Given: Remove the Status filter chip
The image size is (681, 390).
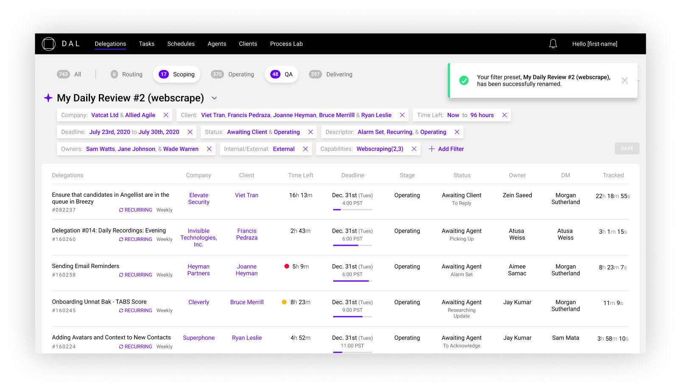Looking at the screenshot, I should click(311, 132).
